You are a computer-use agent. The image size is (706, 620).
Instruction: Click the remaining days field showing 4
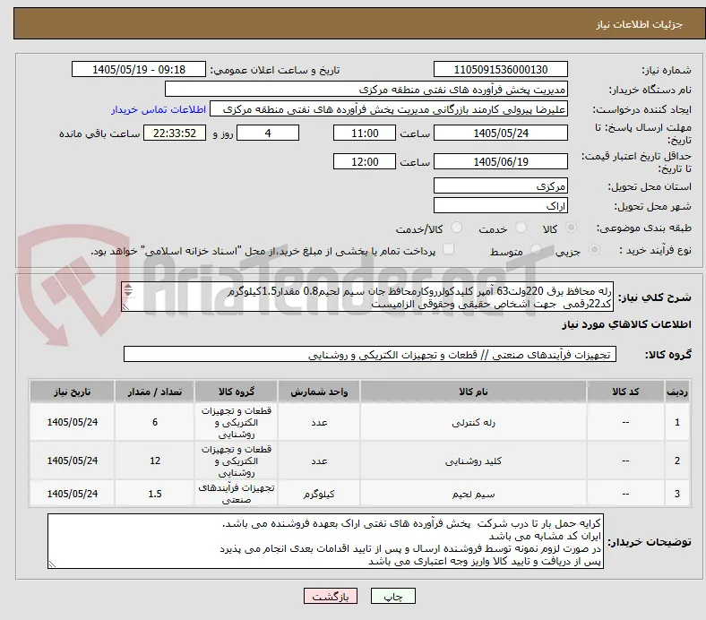point(268,133)
